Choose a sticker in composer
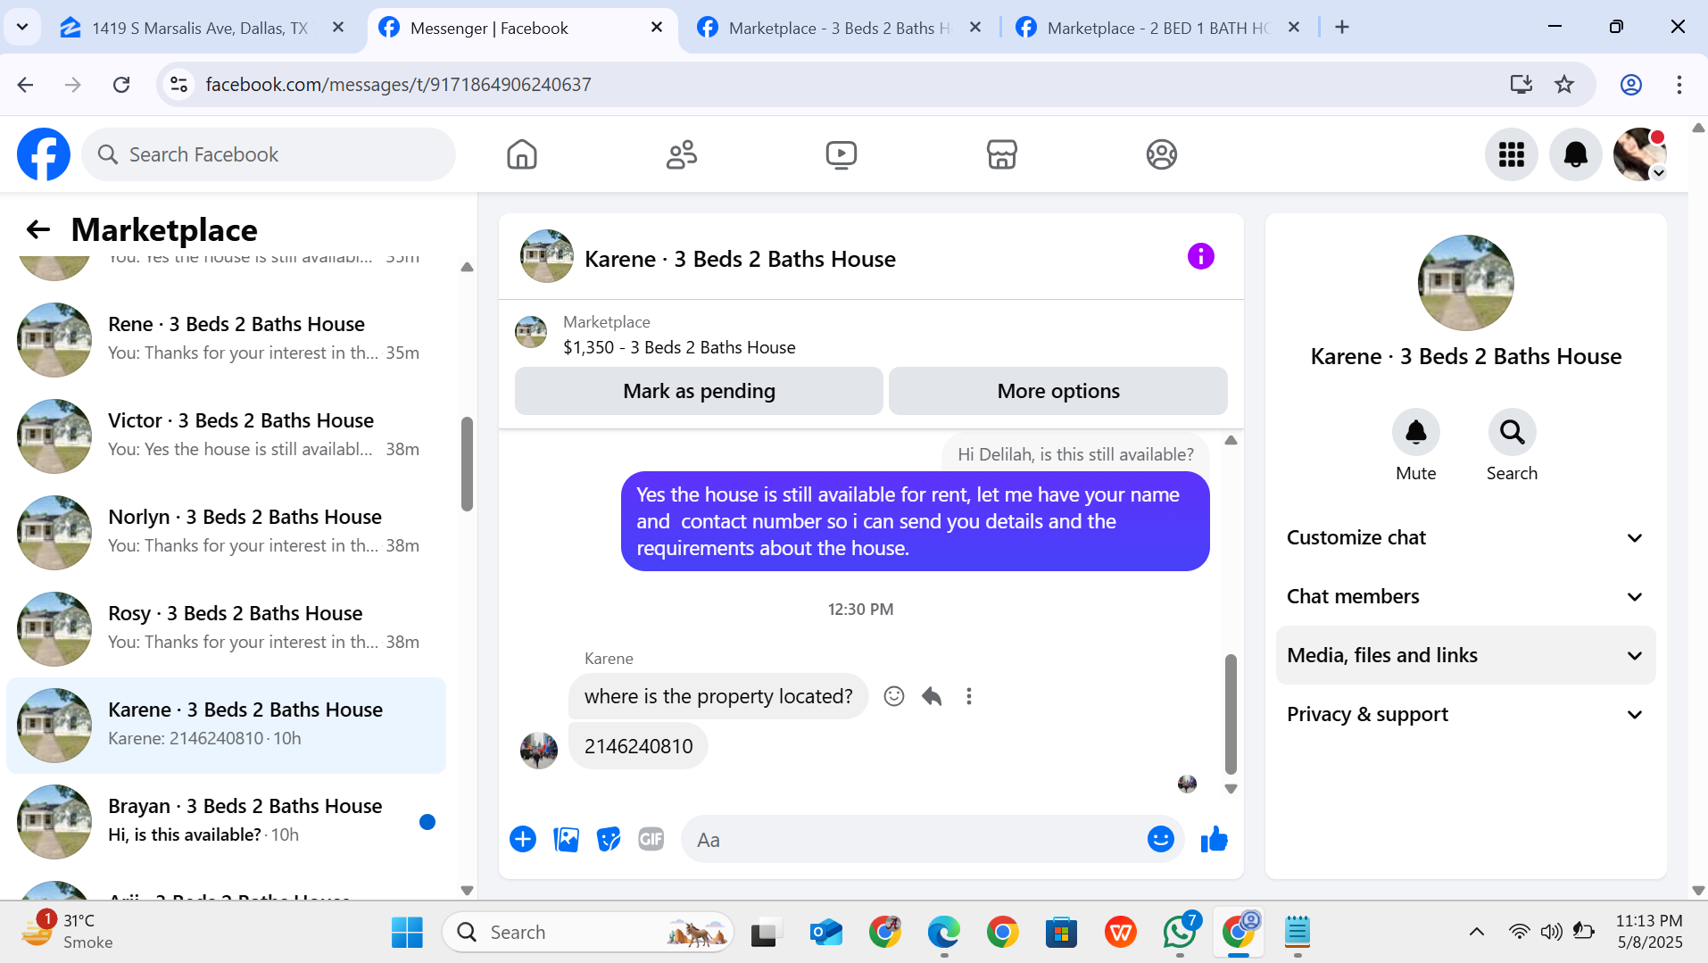The image size is (1708, 963). tap(609, 839)
